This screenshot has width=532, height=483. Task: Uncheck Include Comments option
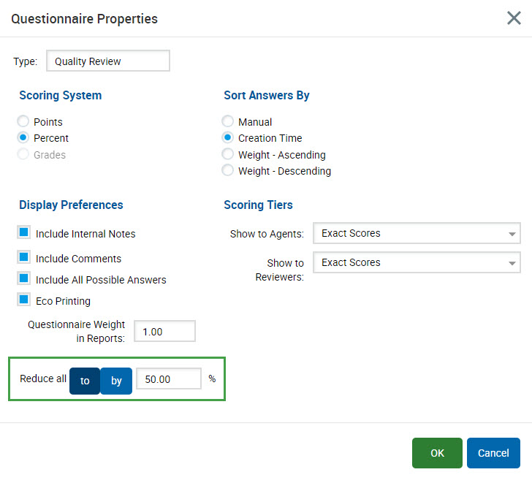tap(24, 258)
